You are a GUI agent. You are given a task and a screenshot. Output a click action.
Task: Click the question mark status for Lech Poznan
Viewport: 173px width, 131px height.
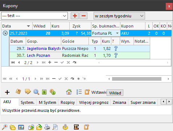pos(116,55)
